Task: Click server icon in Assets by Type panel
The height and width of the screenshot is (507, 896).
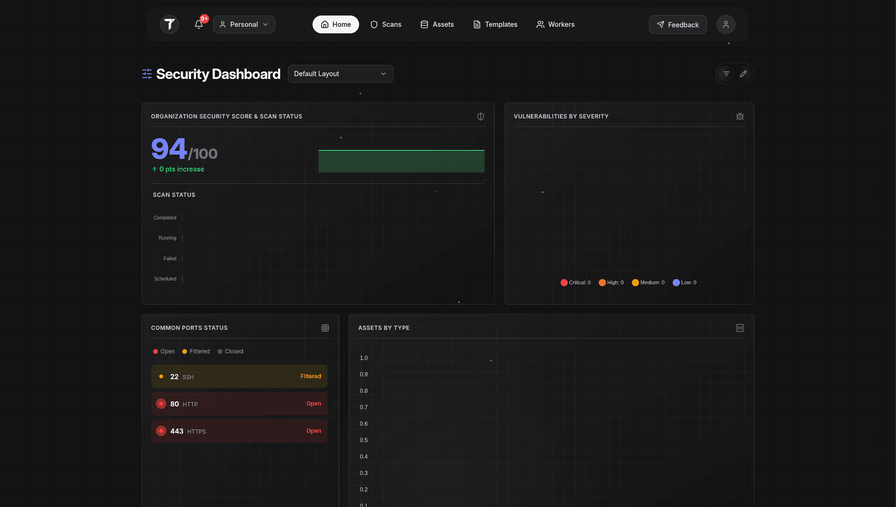Action: (x=740, y=328)
